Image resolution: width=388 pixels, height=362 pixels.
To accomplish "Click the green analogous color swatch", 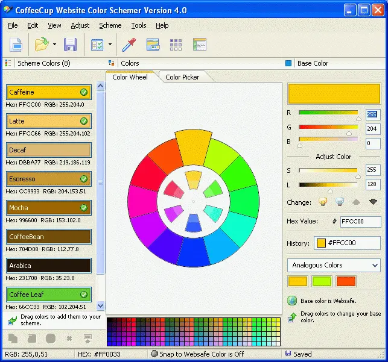I will point(322,281).
